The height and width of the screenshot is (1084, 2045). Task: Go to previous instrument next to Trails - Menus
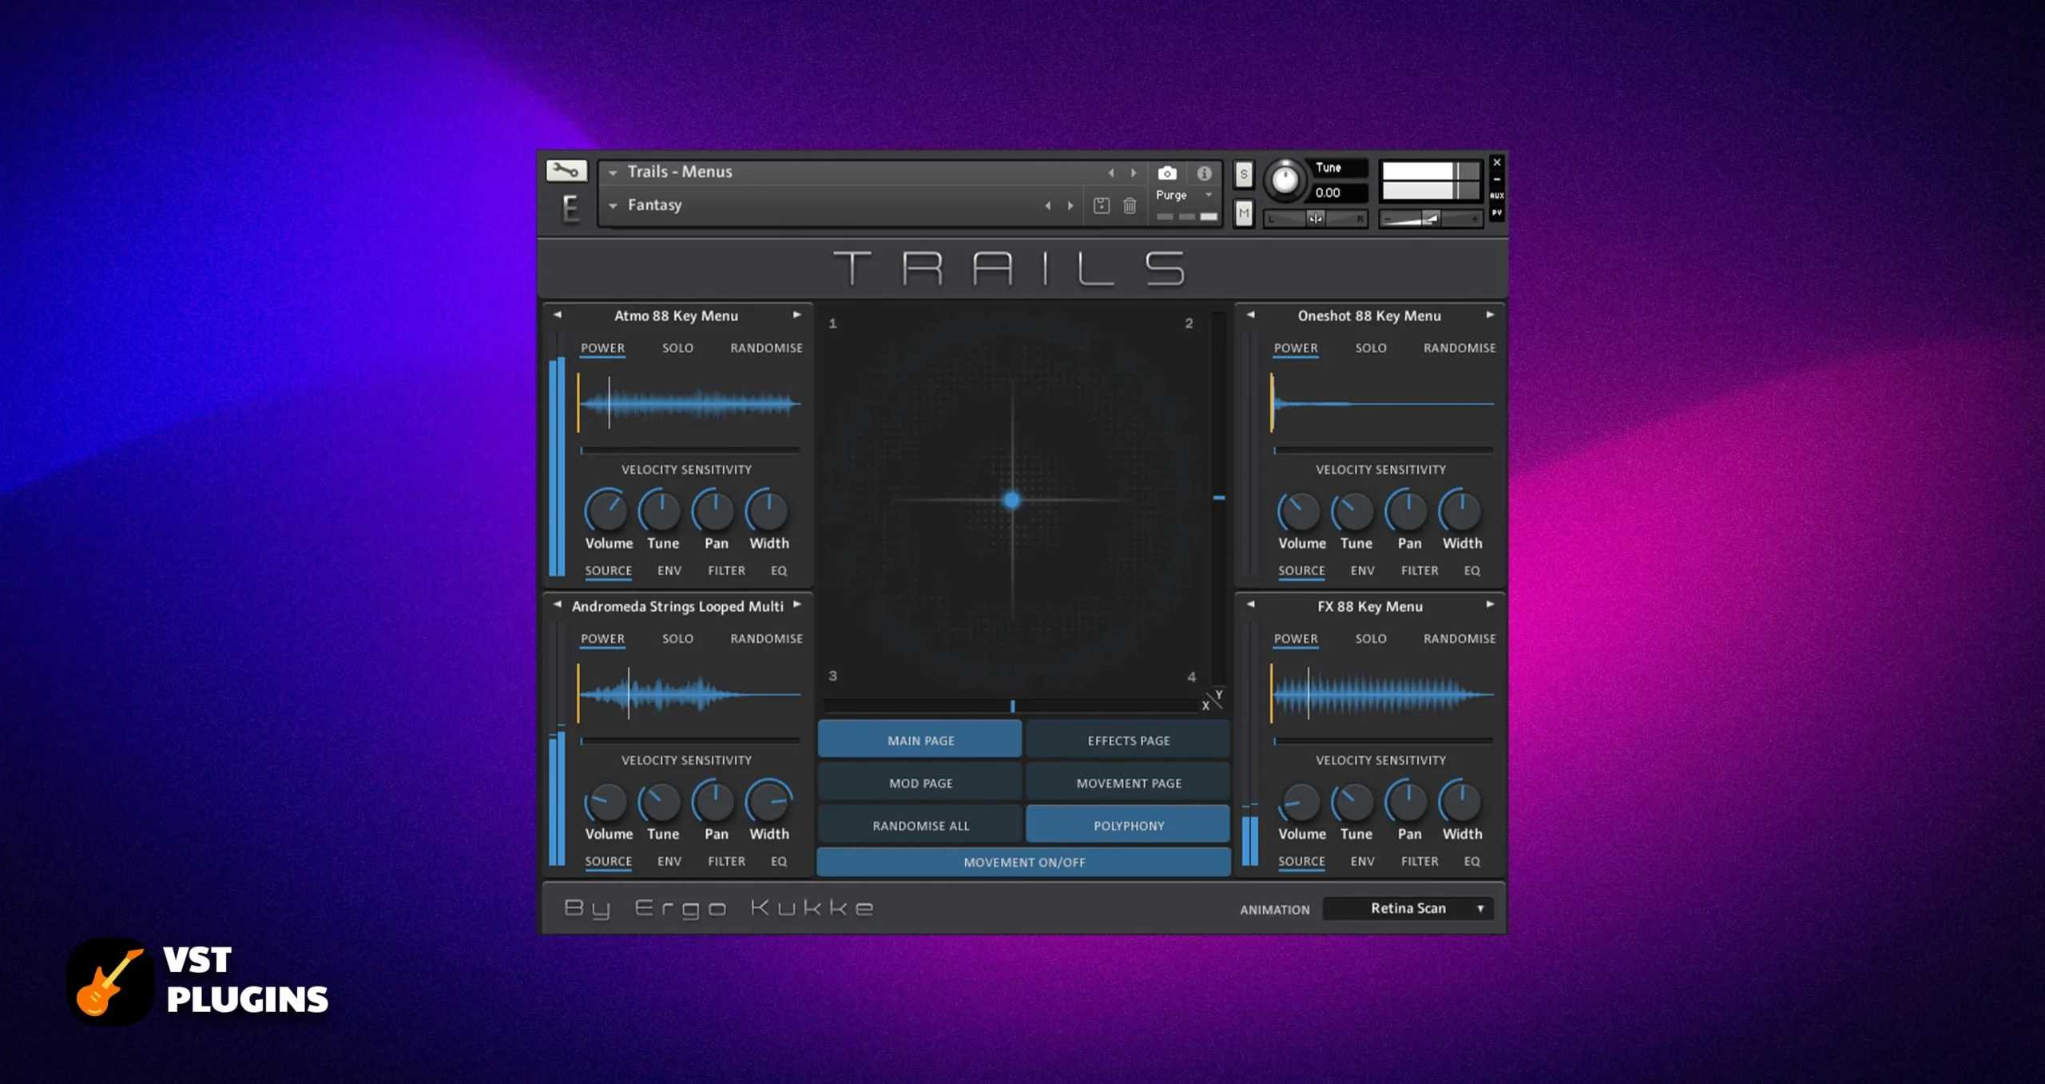click(x=1111, y=173)
